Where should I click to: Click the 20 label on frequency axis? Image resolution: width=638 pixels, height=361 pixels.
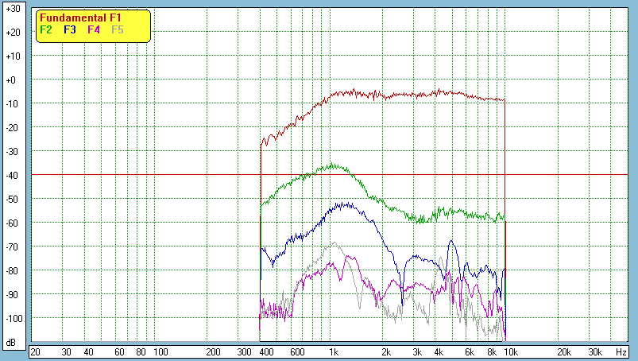[35, 351]
